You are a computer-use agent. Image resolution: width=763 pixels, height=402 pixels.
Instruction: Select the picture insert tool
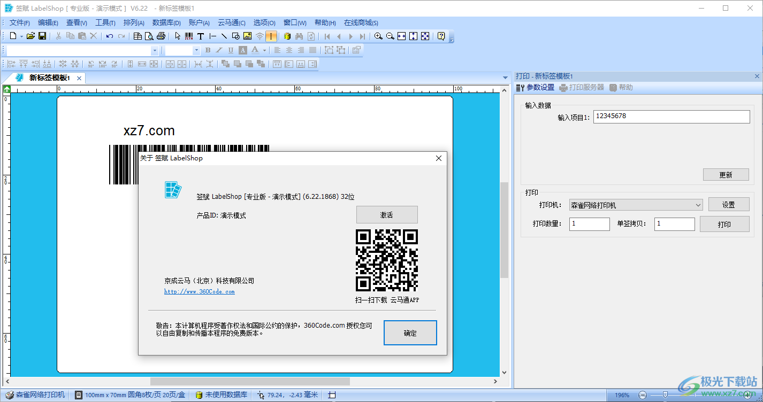247,36
